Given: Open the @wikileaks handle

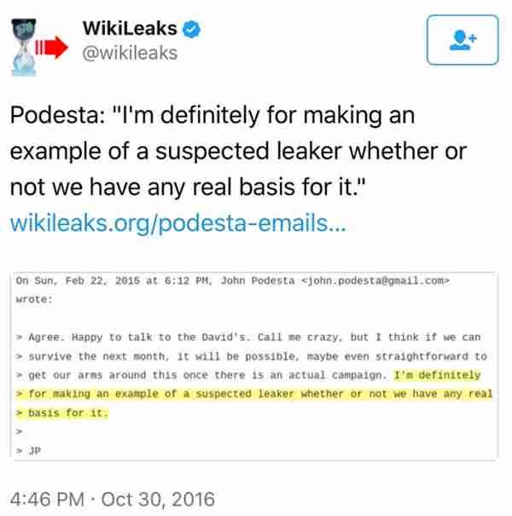Looking at the screenshot, I should pos(130,53).
